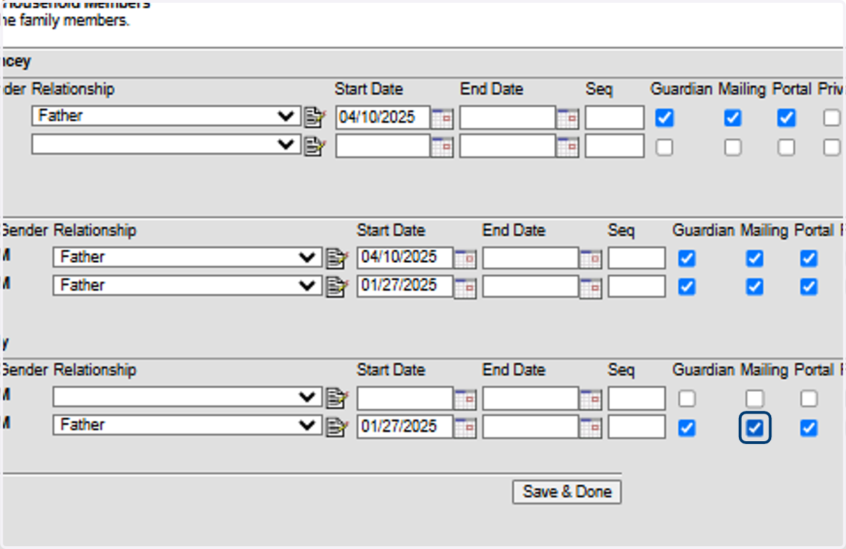This screenshot has height=549, width=846.
Task: Click the Save & Done button
Action: click(x=567, y=492)
